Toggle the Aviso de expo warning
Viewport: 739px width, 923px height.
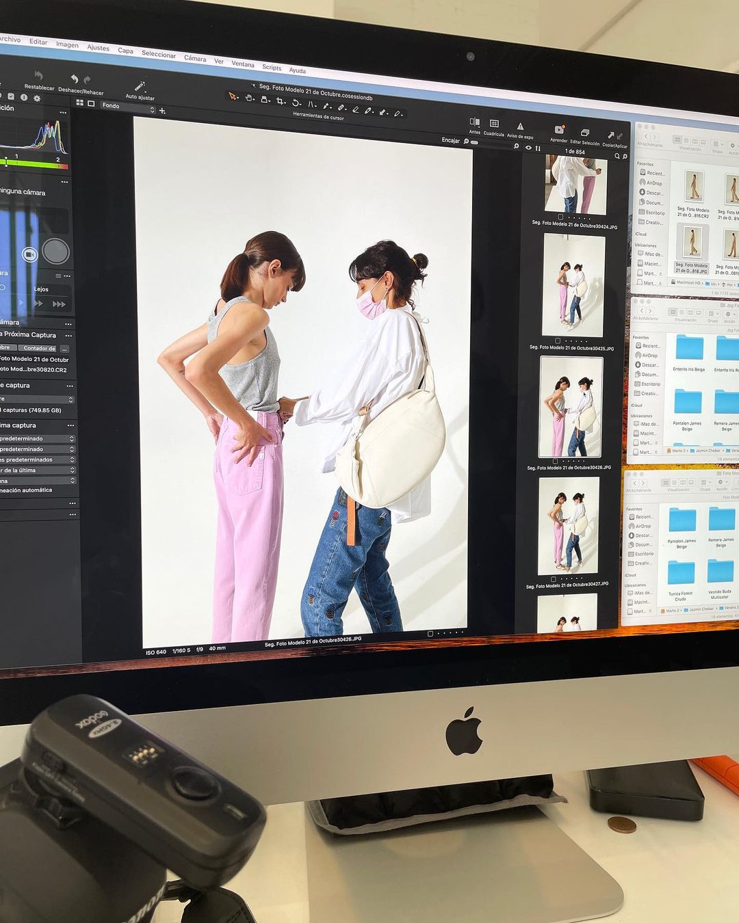tap(520, 126)
